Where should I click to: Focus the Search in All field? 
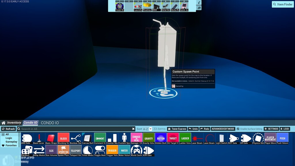(76, 129)
